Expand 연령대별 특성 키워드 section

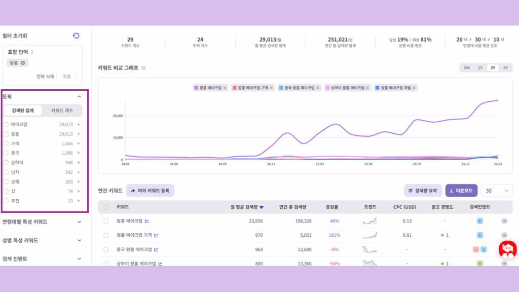79,222
